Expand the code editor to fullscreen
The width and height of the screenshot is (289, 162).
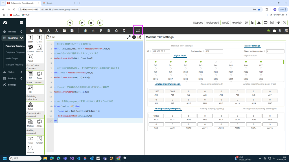[128, 37]
